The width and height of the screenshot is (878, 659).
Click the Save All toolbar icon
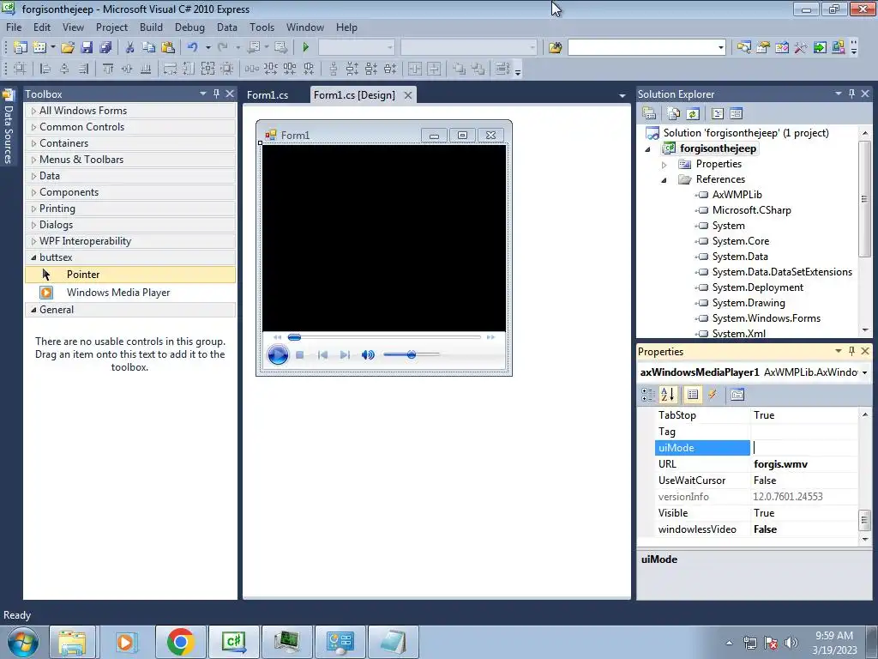tap(105, 48)
